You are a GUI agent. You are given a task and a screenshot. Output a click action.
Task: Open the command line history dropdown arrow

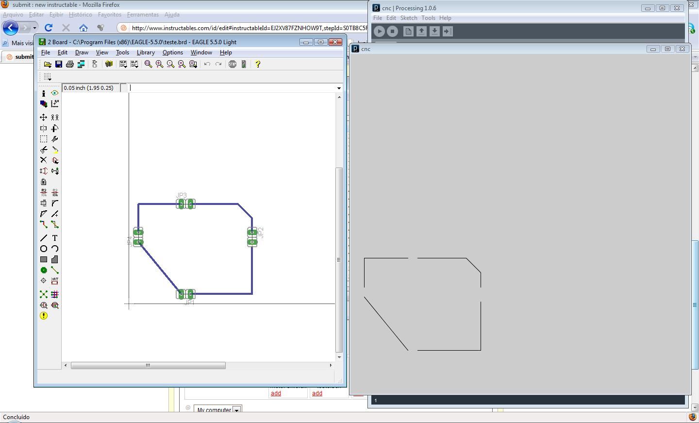tap(339, 88)
